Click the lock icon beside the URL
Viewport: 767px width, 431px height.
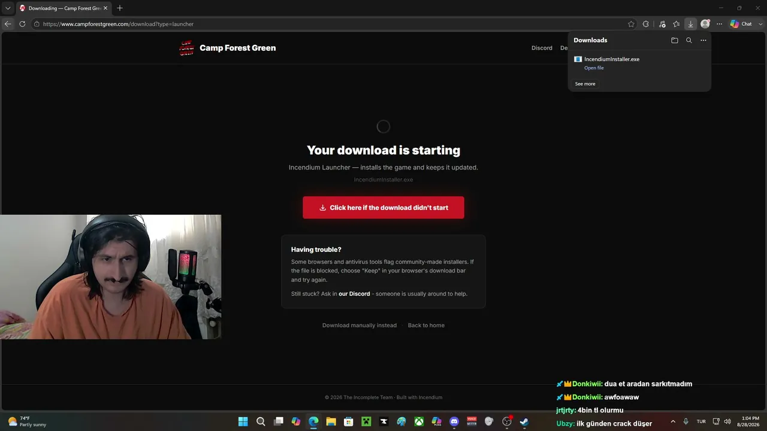(37, 24)
